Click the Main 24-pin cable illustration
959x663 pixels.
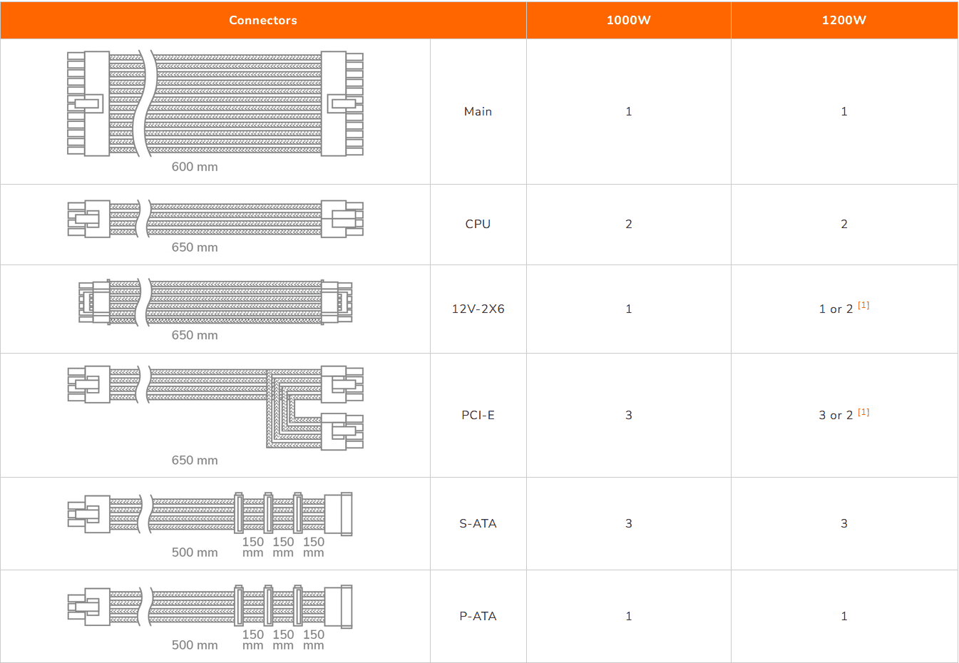(215, 103)
